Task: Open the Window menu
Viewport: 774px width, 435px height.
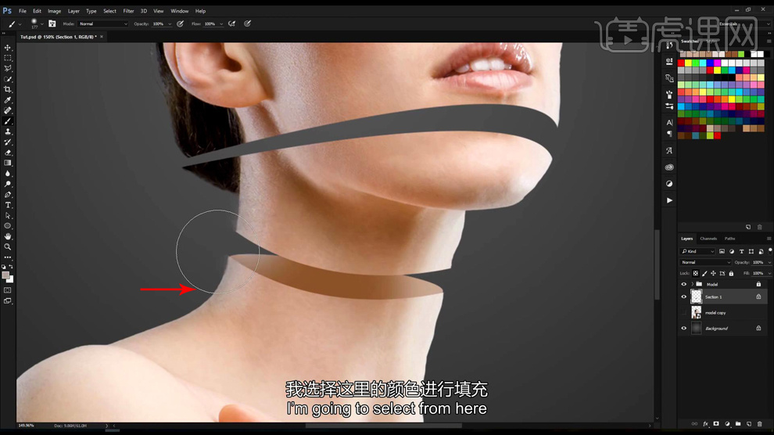Action: (x=180, y=11)
